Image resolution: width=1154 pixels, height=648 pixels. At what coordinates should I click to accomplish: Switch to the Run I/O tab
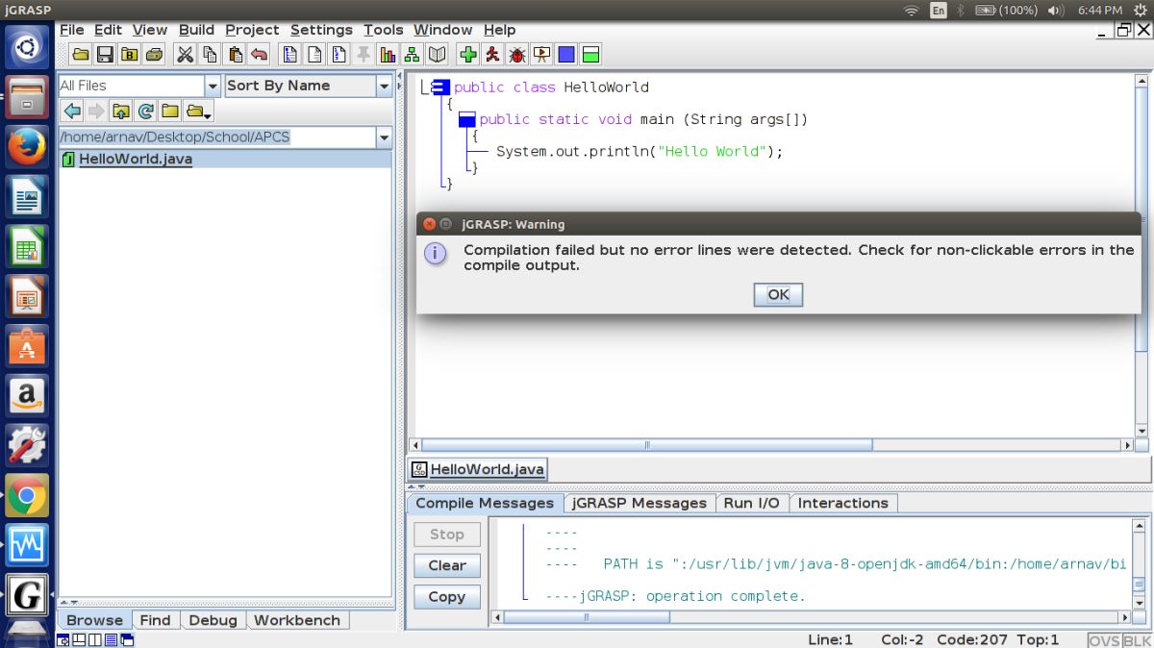click(752, 503)
